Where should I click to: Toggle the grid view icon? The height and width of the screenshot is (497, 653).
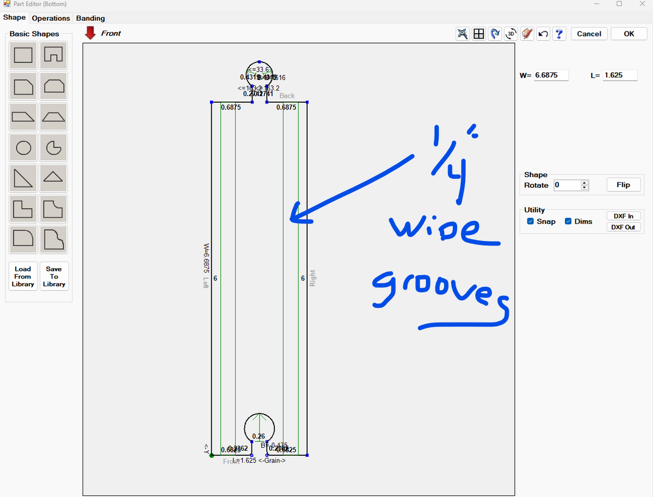pyautogui.click(x=479, y=34)
